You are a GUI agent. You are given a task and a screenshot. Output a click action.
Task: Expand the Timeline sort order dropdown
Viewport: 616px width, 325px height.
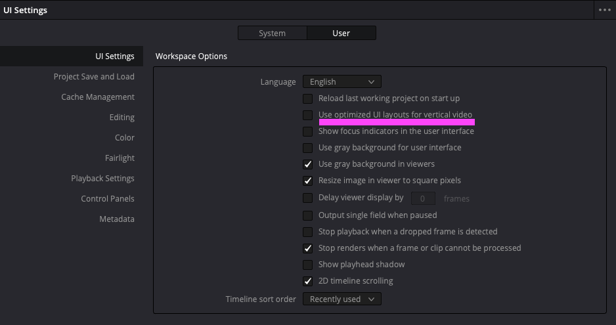pos(341,299)
